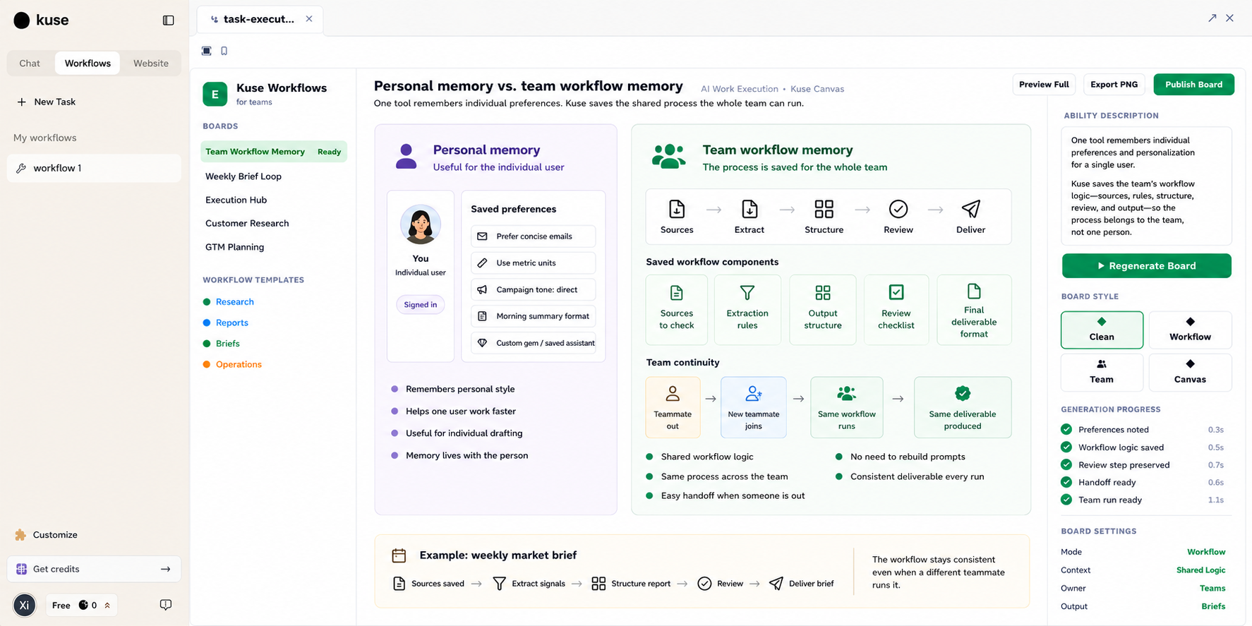This screenshot has width=1252, height=626.
Task: Open the GTM Planning board
Action: [234, 247]
